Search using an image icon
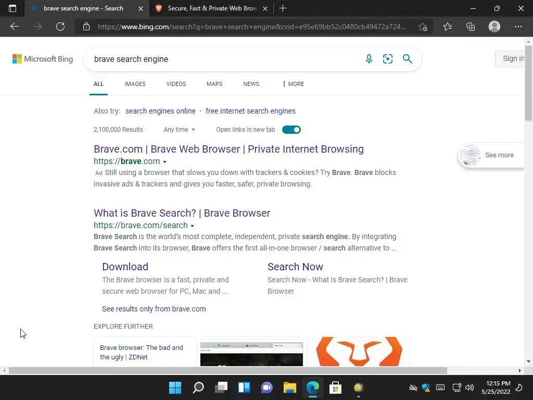This screenshot has width=533, height=400. coord(387,59)
